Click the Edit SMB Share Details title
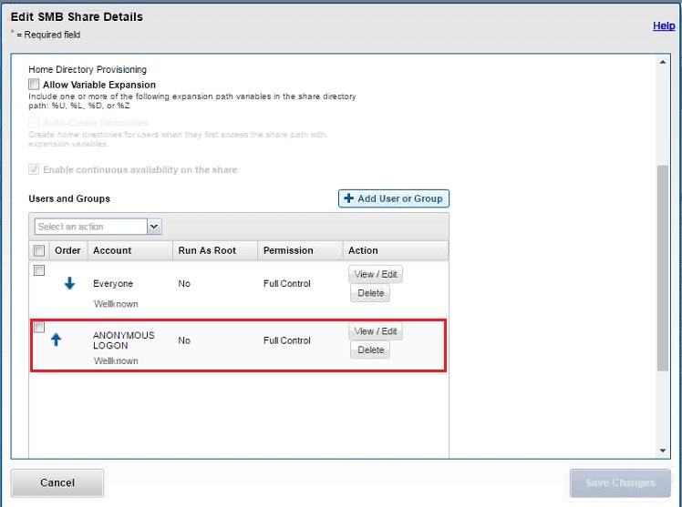 77,17
